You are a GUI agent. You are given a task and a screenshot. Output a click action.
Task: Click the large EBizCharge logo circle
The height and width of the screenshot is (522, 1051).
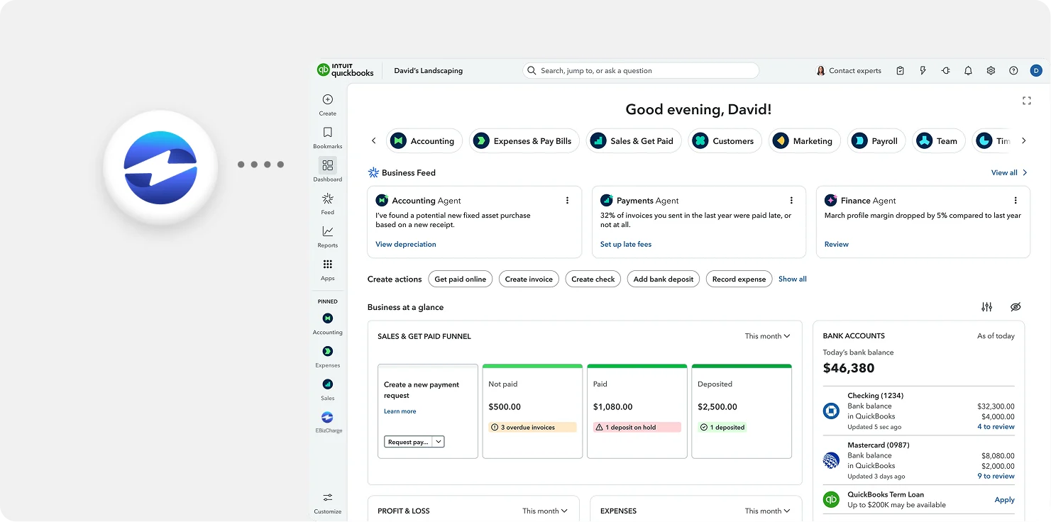pos(160,167)
